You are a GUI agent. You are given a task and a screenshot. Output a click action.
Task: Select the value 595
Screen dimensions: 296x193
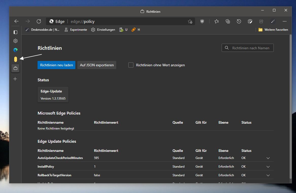pos(96,158)
